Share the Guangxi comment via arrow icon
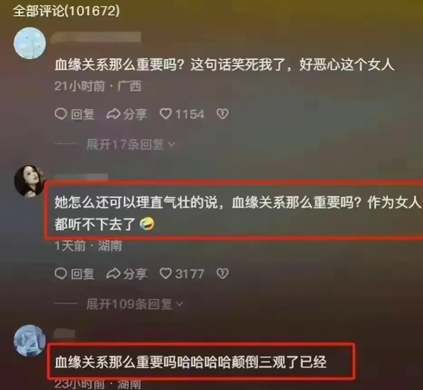The height and width of the screenshot is (390, 423). pos(113,114)
